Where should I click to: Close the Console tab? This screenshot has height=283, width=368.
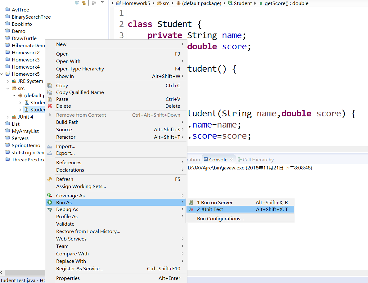tap(231, 159)
